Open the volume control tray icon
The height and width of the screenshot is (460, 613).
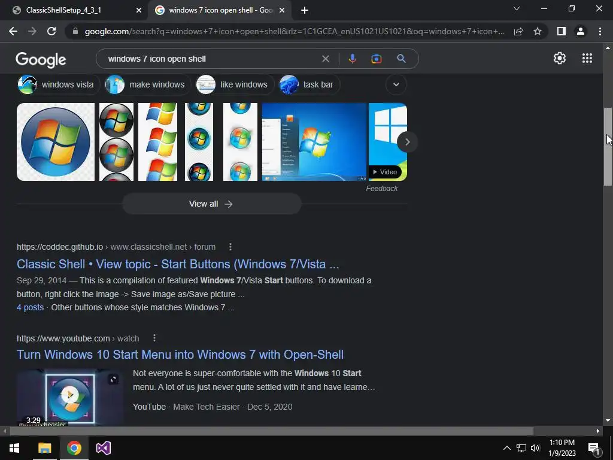[x=535, y=448]
